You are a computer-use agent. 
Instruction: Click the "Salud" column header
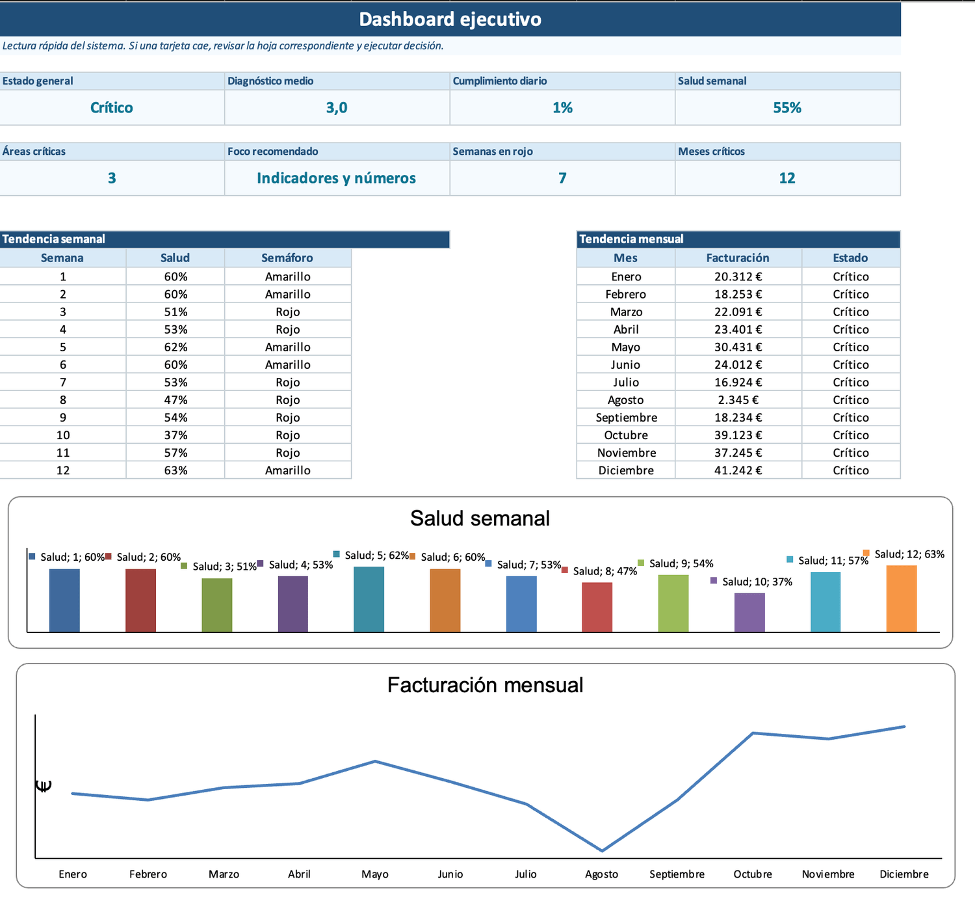pyautogui.click(x=175, y=258)
